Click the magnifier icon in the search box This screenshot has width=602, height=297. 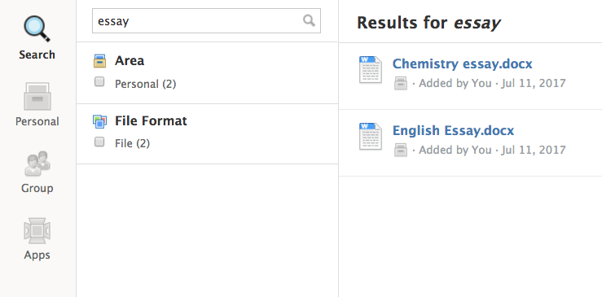(309, 20)
